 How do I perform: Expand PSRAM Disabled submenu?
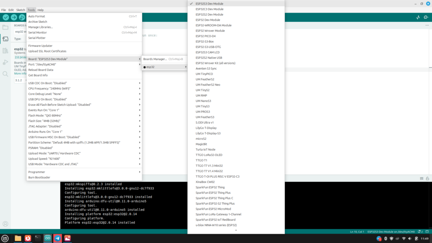click(x=84, y=148)
